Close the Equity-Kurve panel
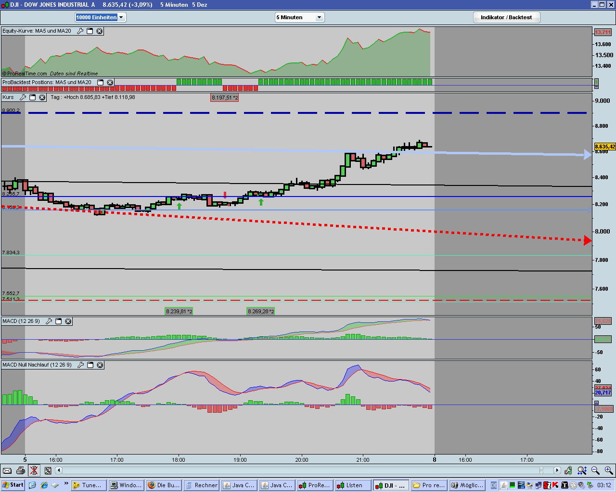 pyautogui.click(x=100, y=31)
